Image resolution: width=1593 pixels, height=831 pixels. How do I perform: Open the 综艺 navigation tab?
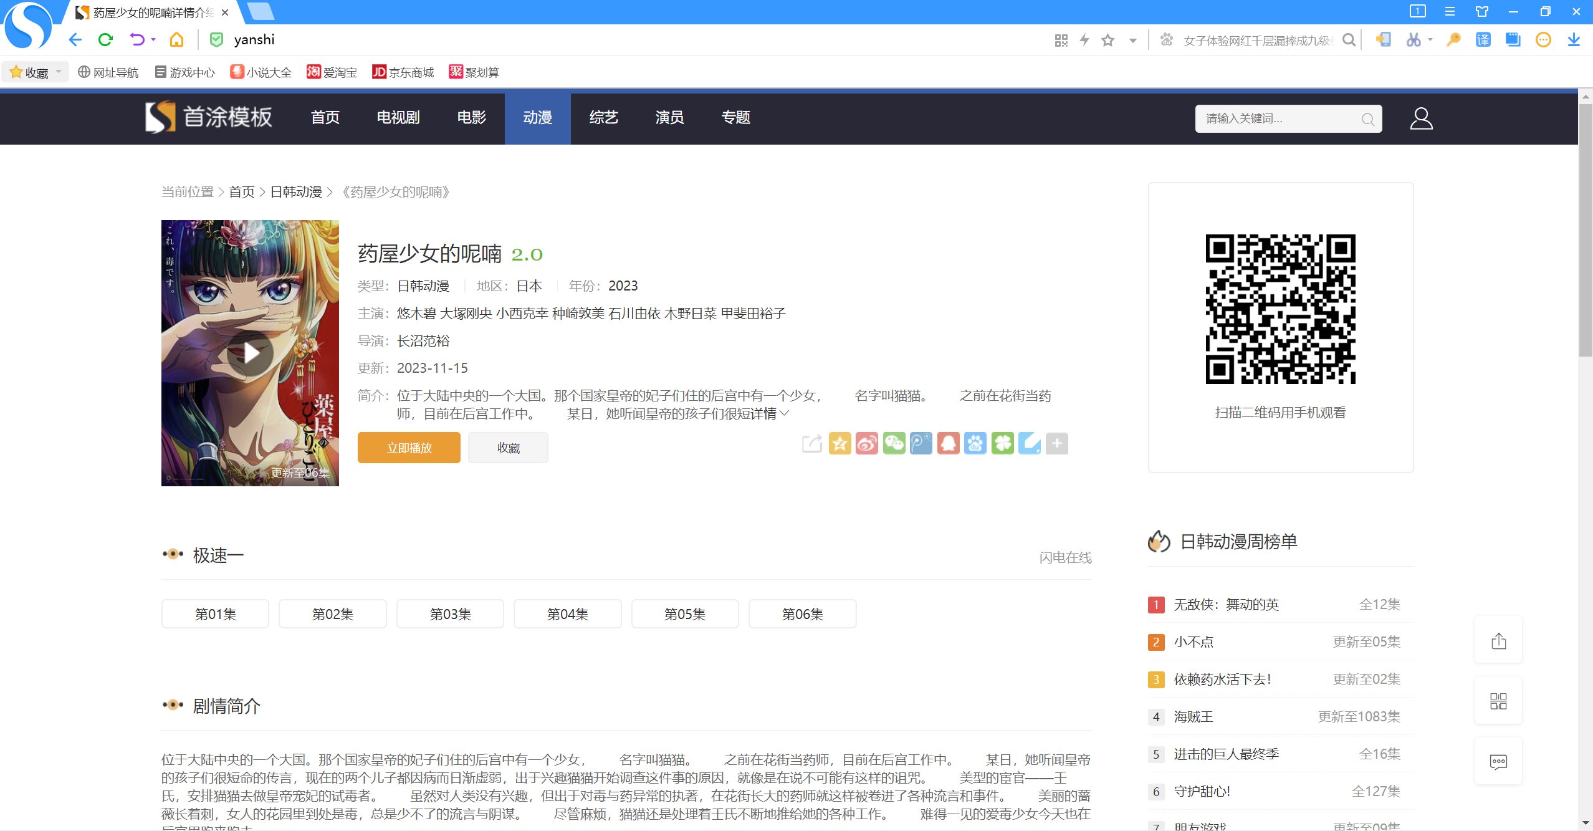603,118
